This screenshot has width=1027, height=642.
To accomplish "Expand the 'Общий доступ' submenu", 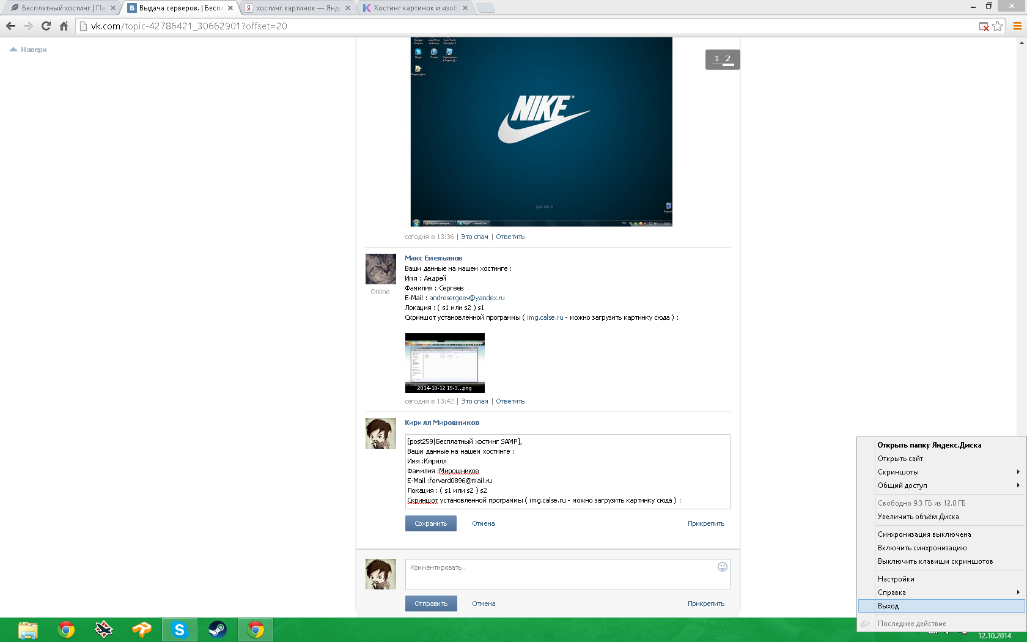I will tap(941, 485).
